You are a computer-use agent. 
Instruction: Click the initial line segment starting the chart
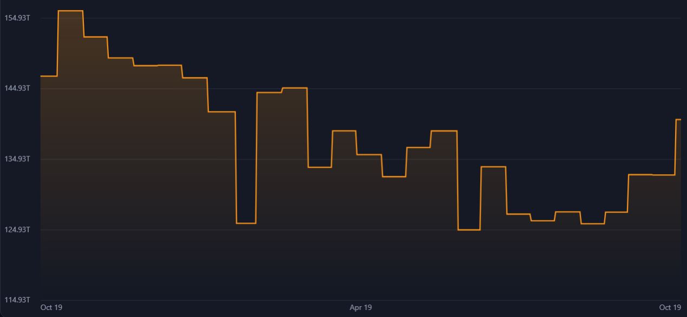coord(49,76)
